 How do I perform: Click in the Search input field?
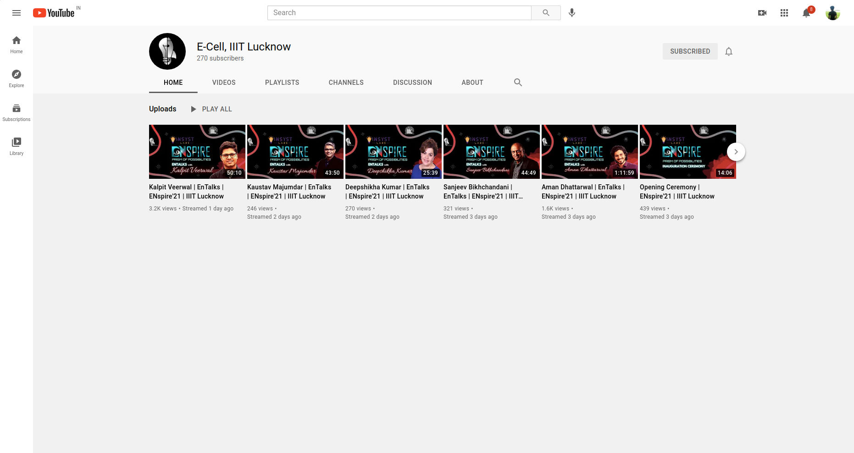click(399, 13)
